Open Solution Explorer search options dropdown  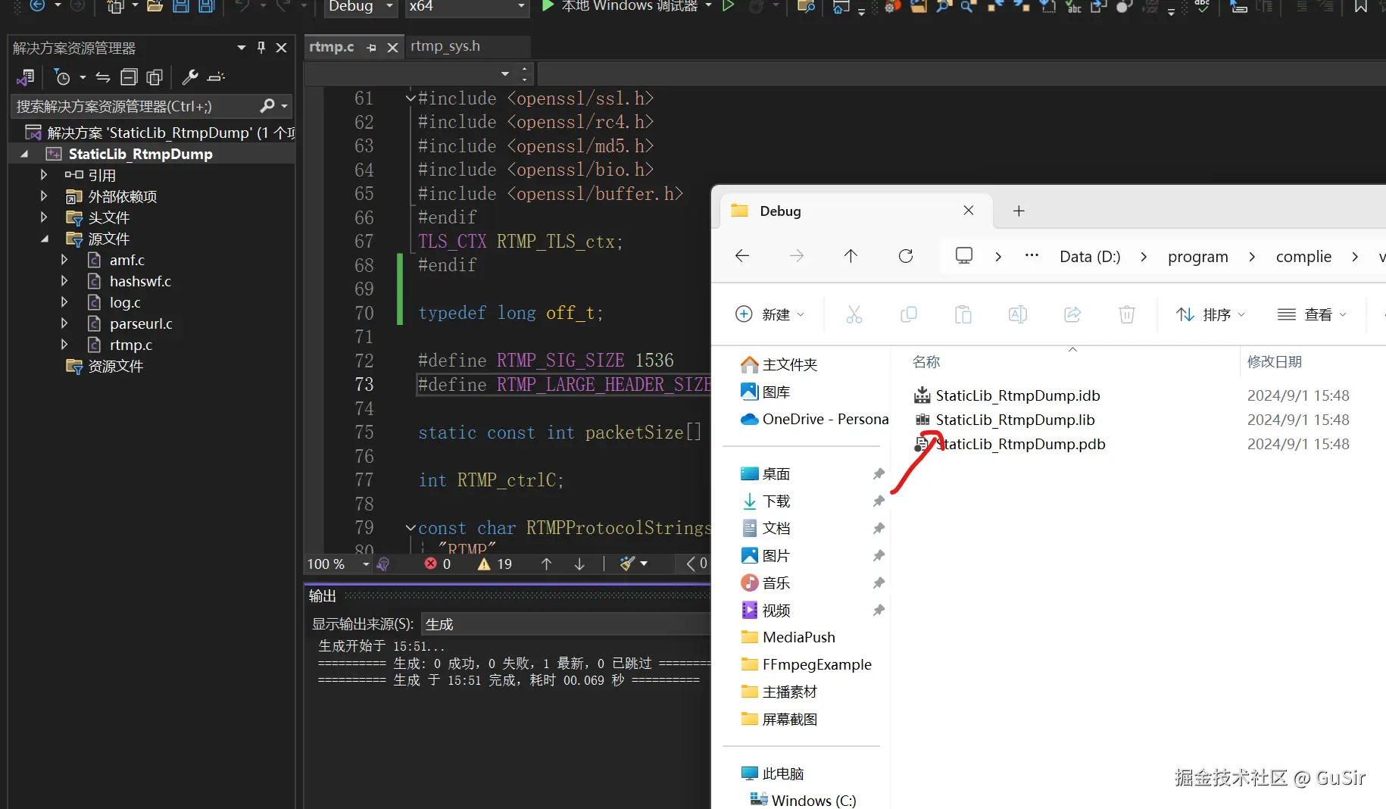click(285, 106)
